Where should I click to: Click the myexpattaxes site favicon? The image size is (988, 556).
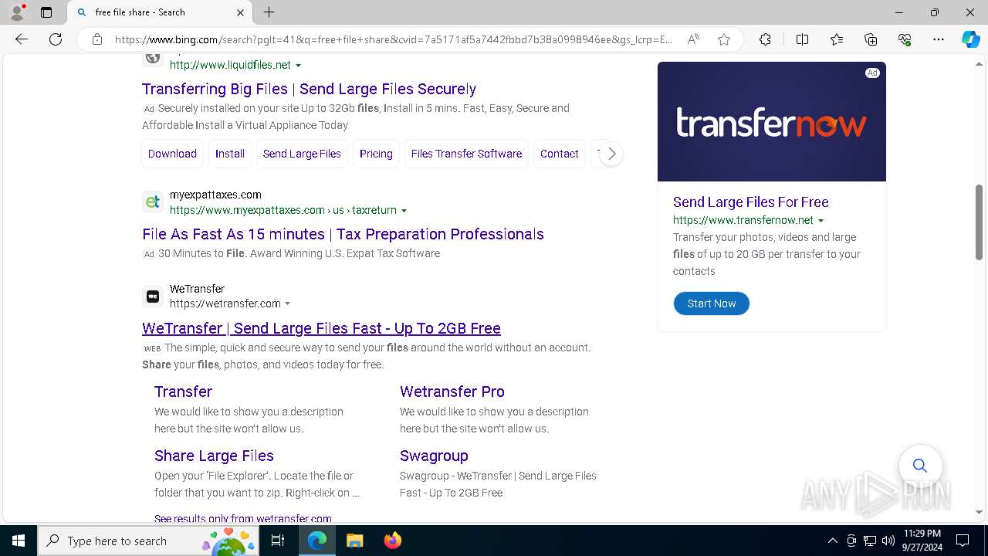click(153, 202)
